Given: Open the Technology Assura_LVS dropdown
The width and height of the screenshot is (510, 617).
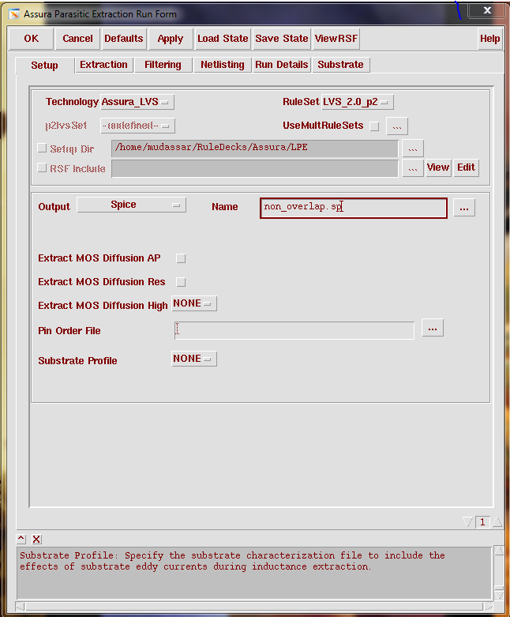Looking at the screenshot, I should 137,102.
